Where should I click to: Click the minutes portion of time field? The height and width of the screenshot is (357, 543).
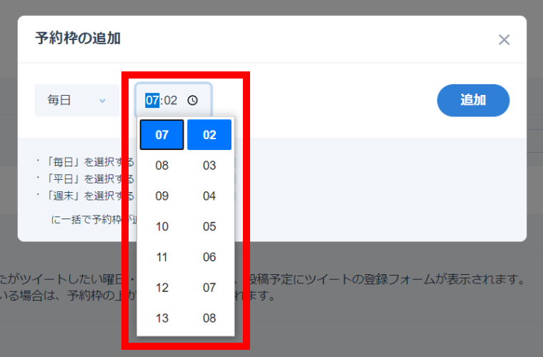tap(171, 101)
